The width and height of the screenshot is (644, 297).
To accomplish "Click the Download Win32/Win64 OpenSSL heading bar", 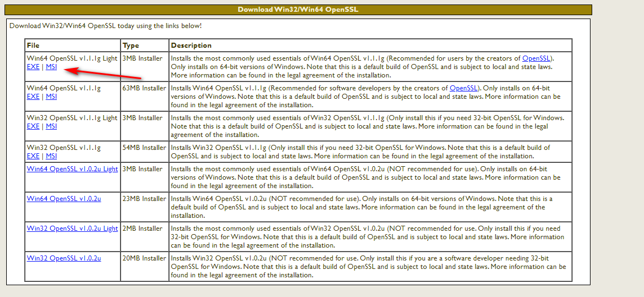I will (298, 10).
